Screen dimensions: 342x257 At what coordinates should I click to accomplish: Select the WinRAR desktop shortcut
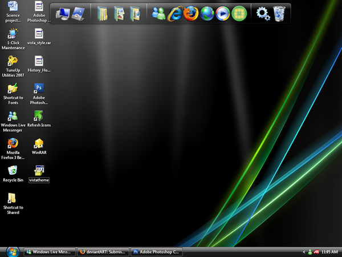(x=39, y=146)
